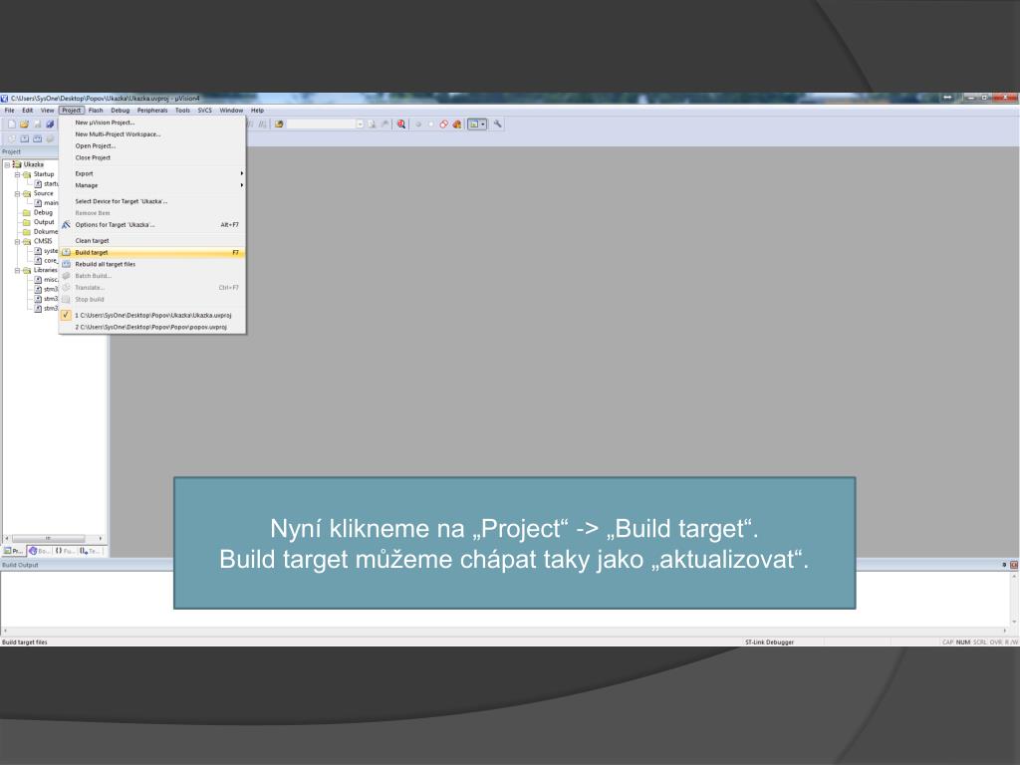Image resolution: width=1020 pixels, height=765 pixels.
Task: Click the Output folder icon in tree
Action: click(27, 222)
